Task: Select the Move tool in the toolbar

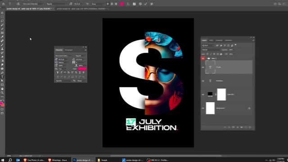Action: coord(2,13)
